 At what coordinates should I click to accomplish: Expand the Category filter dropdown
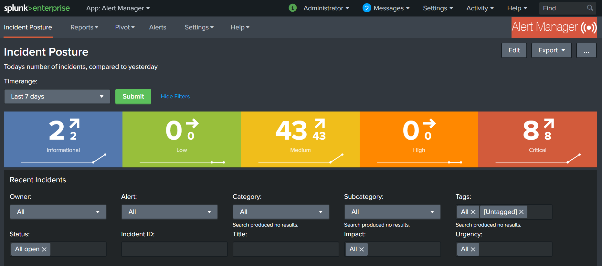click(x=281, y=212)
